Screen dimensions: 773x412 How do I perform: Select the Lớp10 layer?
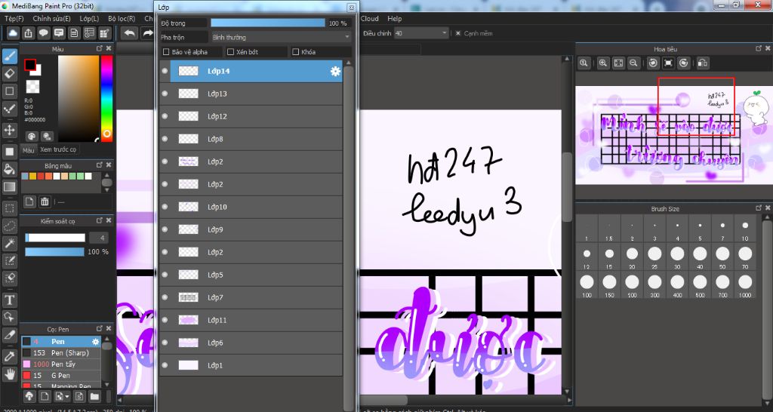point(251,207)
